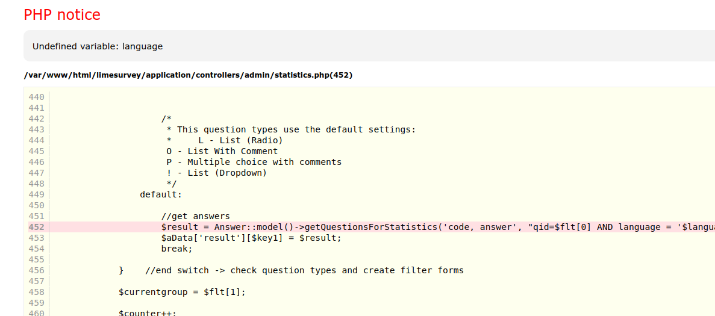Viewport: 715px width, 316px height.
Task: Click the "default:" case label
Action: [x=160, y=194]
